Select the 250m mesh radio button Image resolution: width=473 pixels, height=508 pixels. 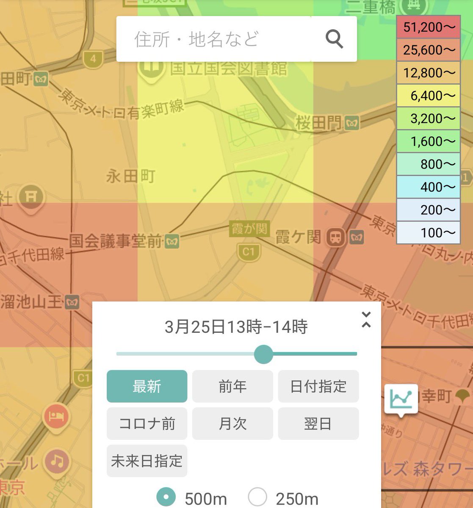click(x=257, y=497)
